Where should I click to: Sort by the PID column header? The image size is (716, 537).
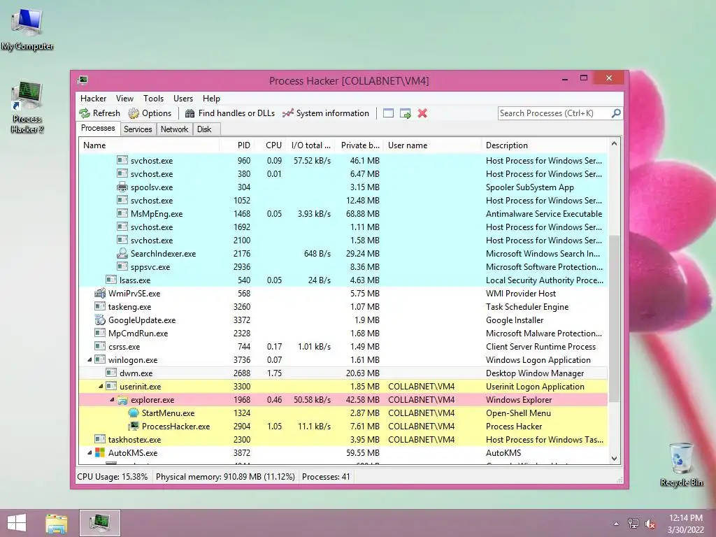tap(236, 145)
